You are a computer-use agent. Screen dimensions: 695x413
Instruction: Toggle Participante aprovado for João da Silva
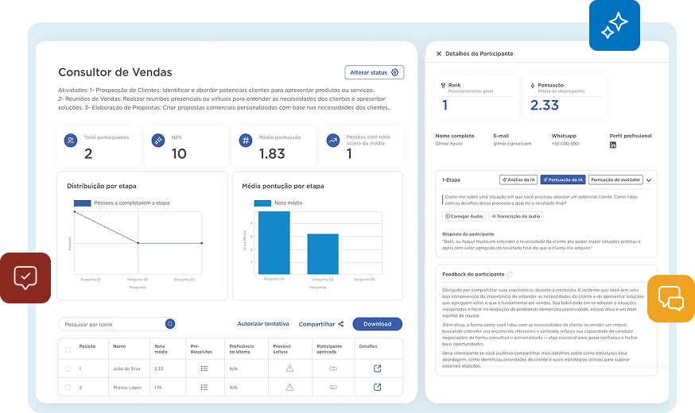(333, 369)
